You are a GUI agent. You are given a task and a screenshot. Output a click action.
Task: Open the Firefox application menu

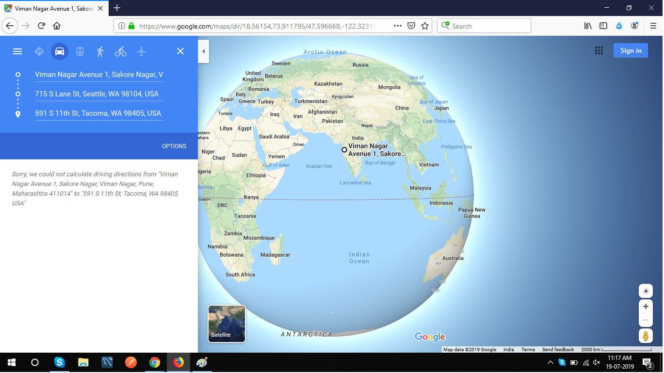pos(653,26)
